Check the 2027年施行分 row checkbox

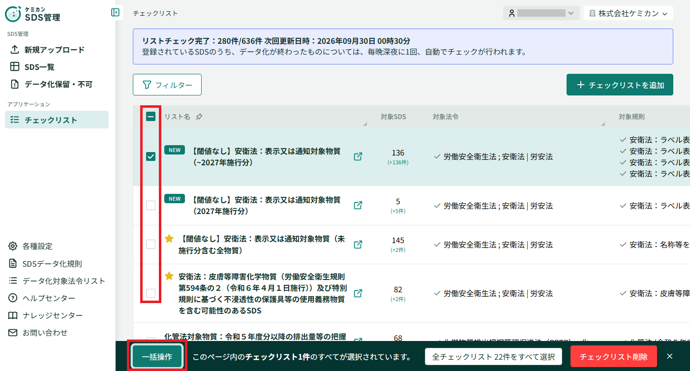(151, 205)
